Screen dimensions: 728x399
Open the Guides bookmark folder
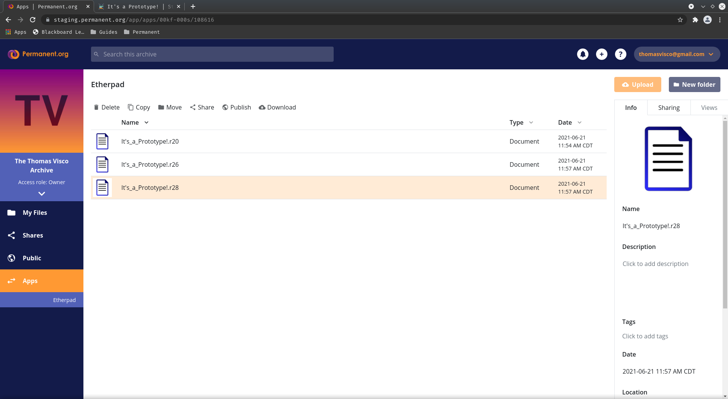(104, 32)
